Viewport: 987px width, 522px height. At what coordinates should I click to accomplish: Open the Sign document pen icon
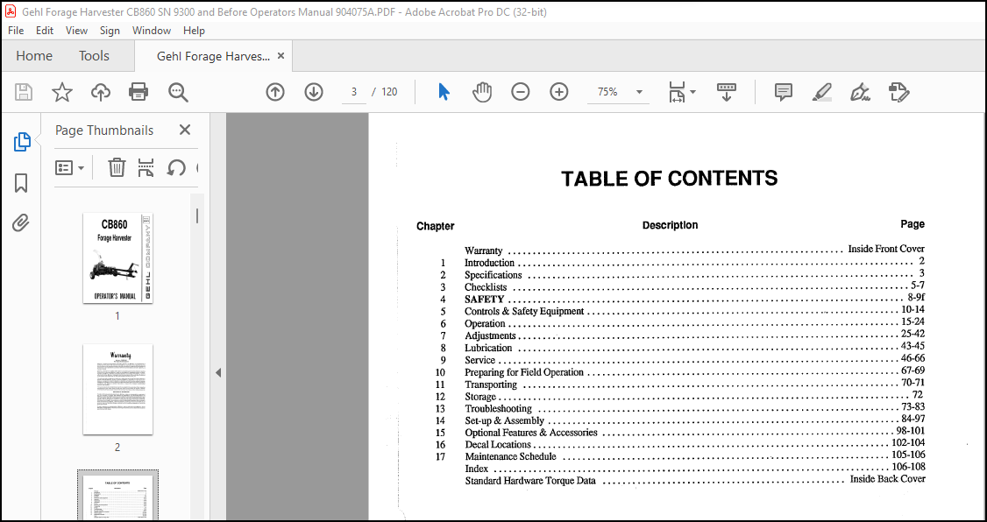(x=860, y=93)
